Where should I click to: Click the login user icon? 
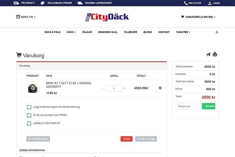click(210, 3)
